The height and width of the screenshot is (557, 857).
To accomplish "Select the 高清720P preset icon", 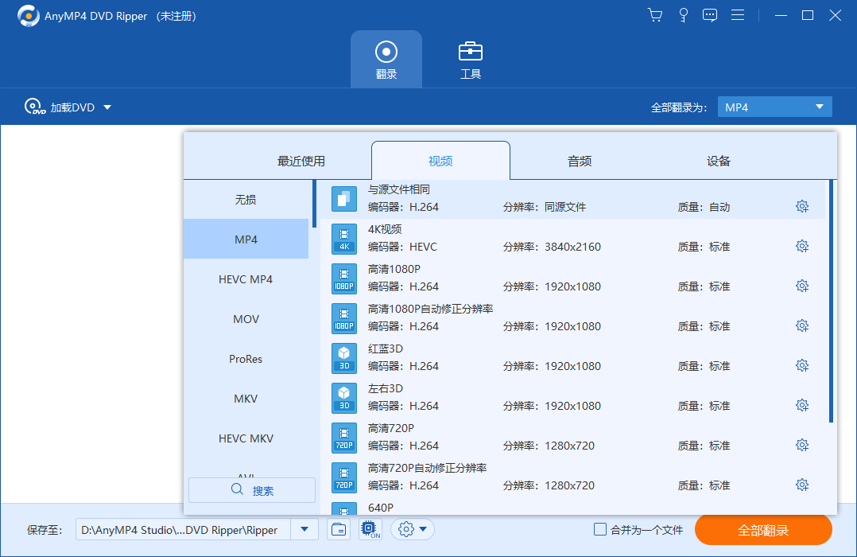I will [343, 438].
